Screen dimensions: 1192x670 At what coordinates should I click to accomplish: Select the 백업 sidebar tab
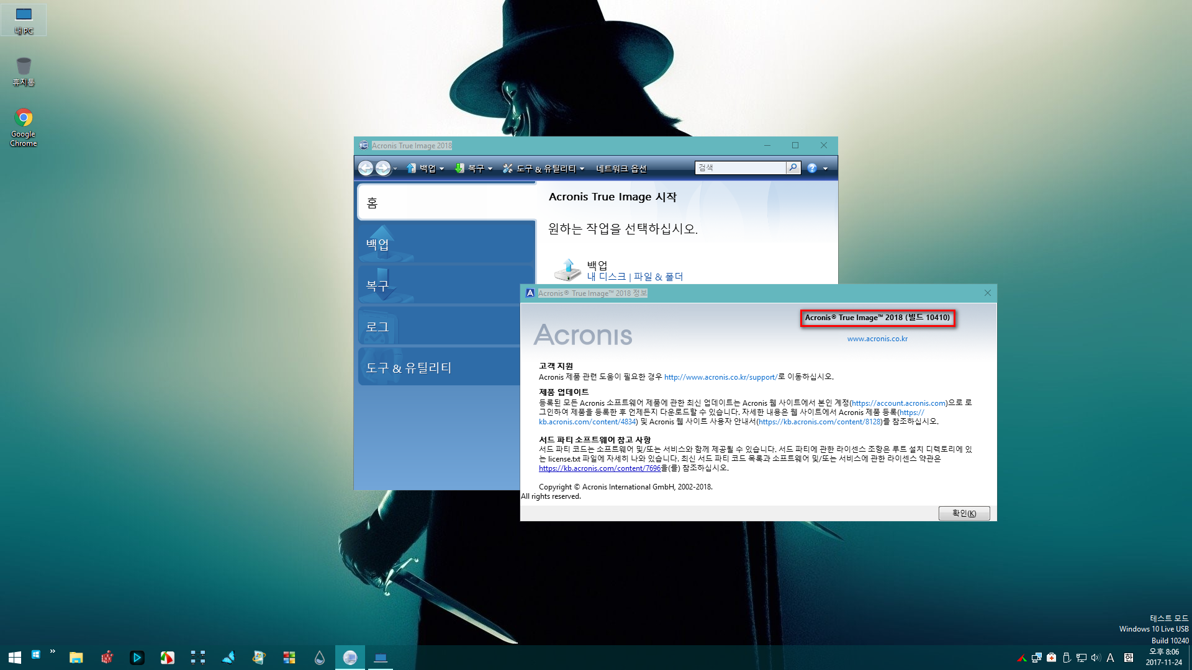pyautogui.click(x=446, y=243)
